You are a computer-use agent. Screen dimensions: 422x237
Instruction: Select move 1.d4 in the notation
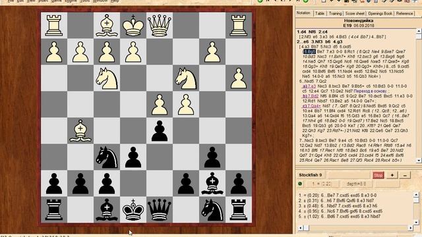[x=302, y=32]
